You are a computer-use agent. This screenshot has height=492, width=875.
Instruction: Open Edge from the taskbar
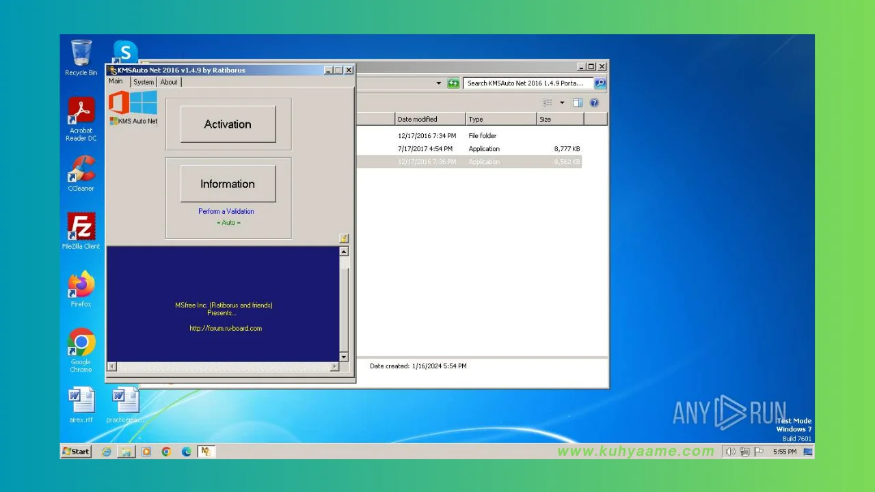pyautogui.click(x=186, y=452)
